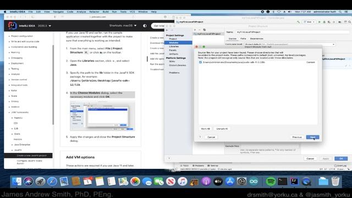Open the Navigate menu
Viewport: 352px width, 198px height.
[x=58, y=12]
